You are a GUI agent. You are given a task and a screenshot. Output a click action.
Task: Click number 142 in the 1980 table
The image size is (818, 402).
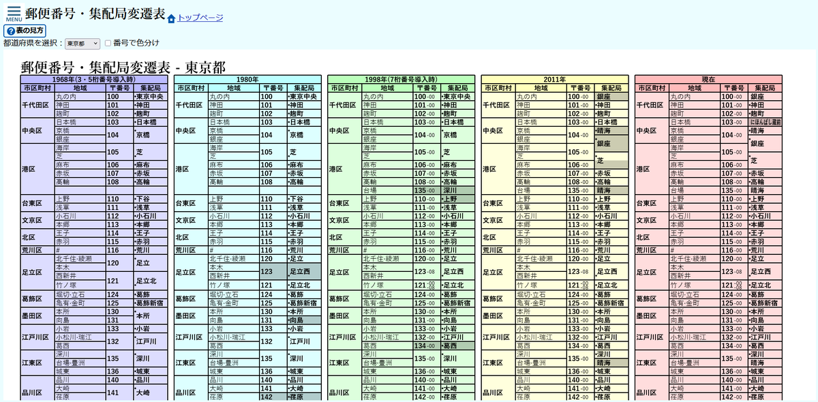tap(273, 397)
